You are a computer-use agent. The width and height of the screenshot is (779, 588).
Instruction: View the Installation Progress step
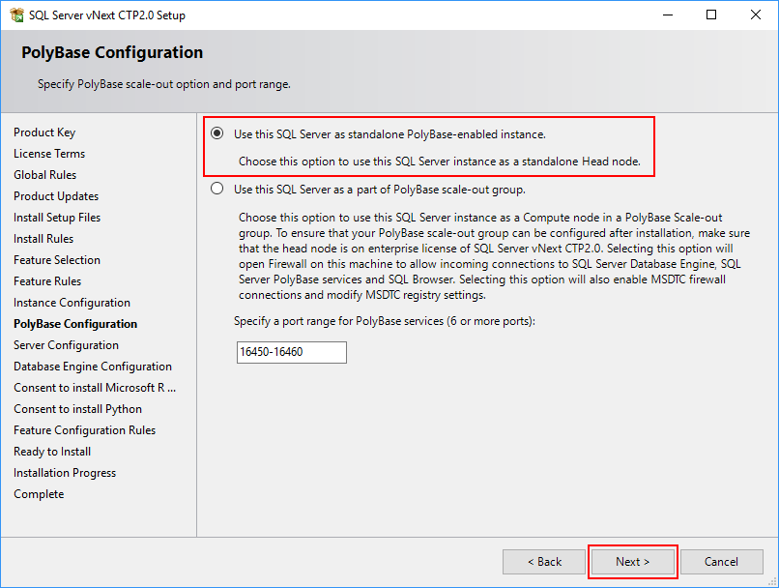click(65, 472)
